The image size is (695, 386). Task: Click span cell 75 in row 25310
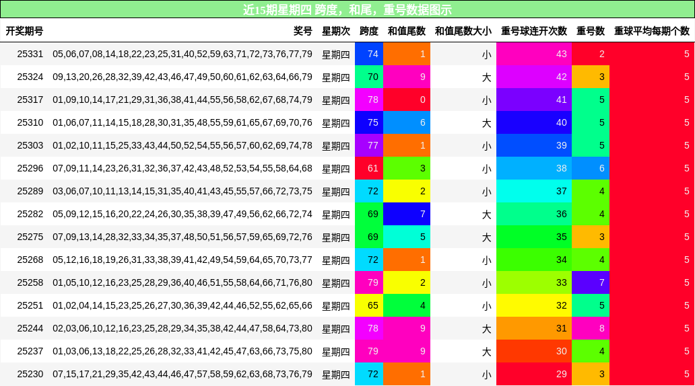pos(369,122)
